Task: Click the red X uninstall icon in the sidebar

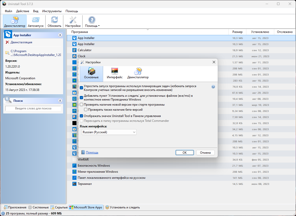Action: [7, 42]
